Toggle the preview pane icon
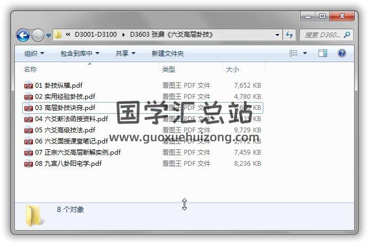Image resolution: width=369 pixels, height=245 pixels. click(323, 53)
